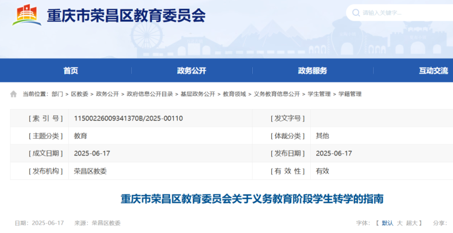Click the home icon beside 当前位置

[13, 94]
